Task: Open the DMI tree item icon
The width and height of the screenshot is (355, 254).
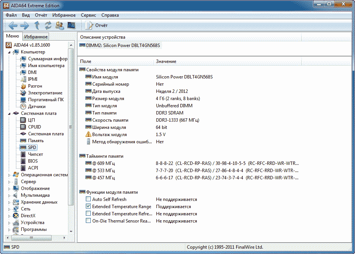Action: (23, 72)
